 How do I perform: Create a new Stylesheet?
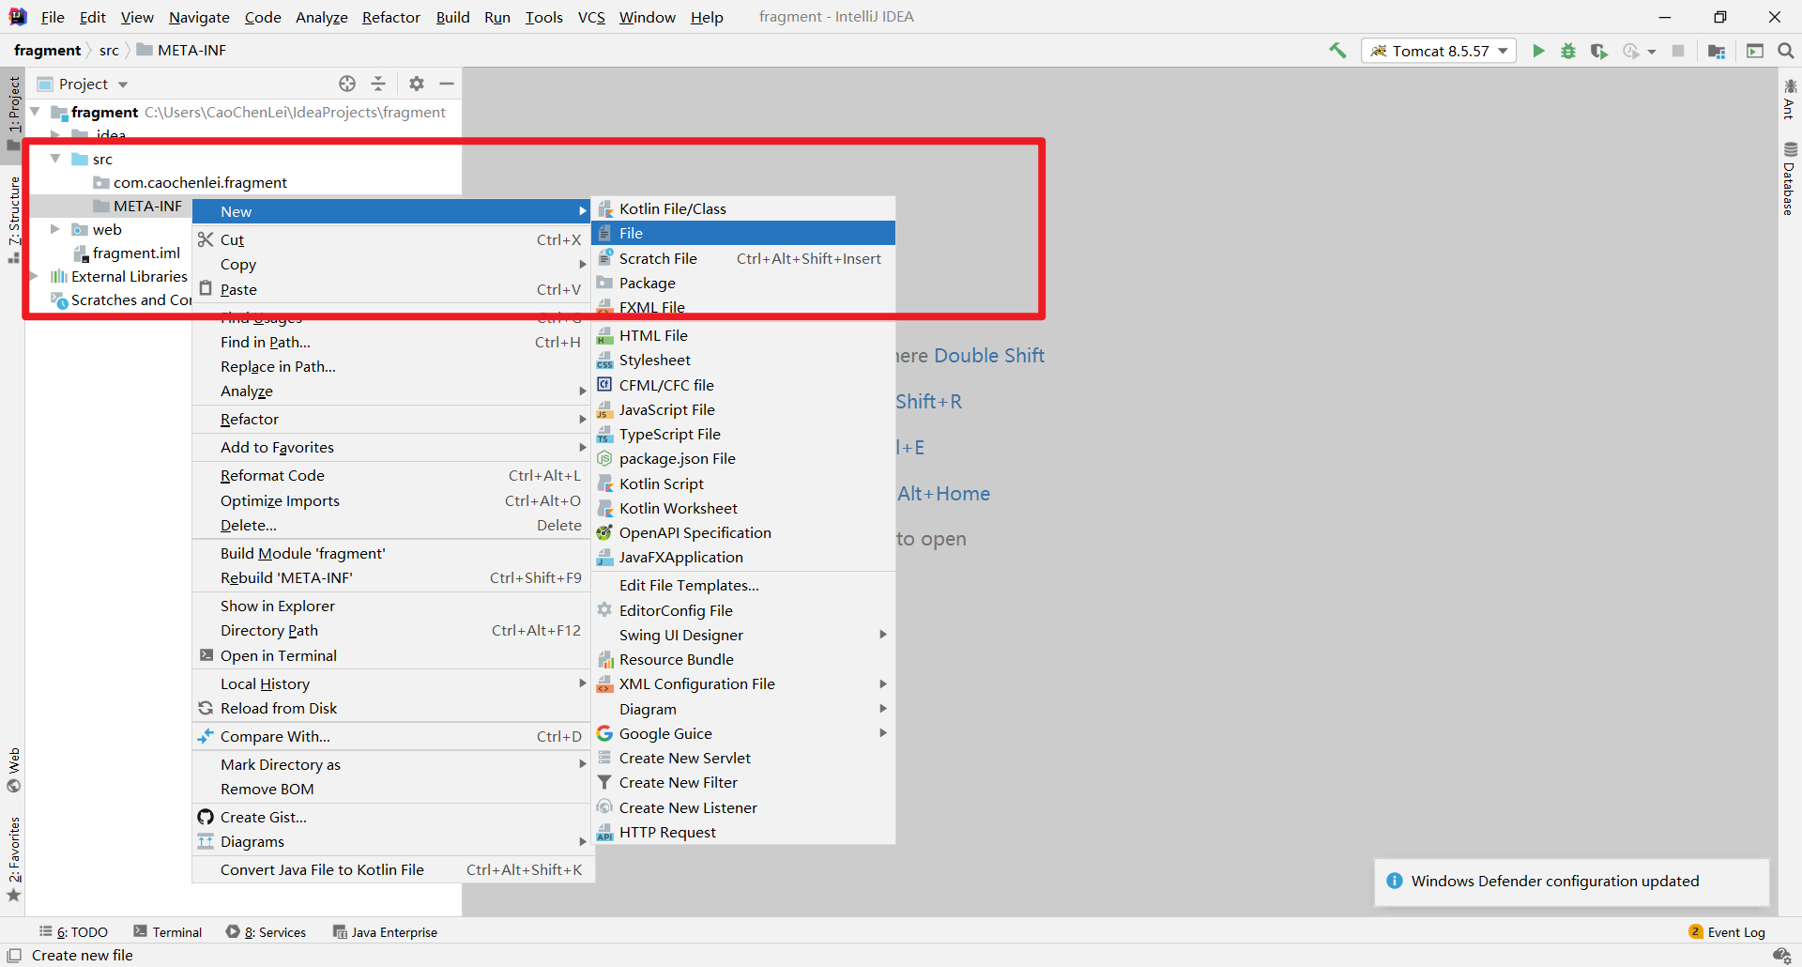point(742,360)
